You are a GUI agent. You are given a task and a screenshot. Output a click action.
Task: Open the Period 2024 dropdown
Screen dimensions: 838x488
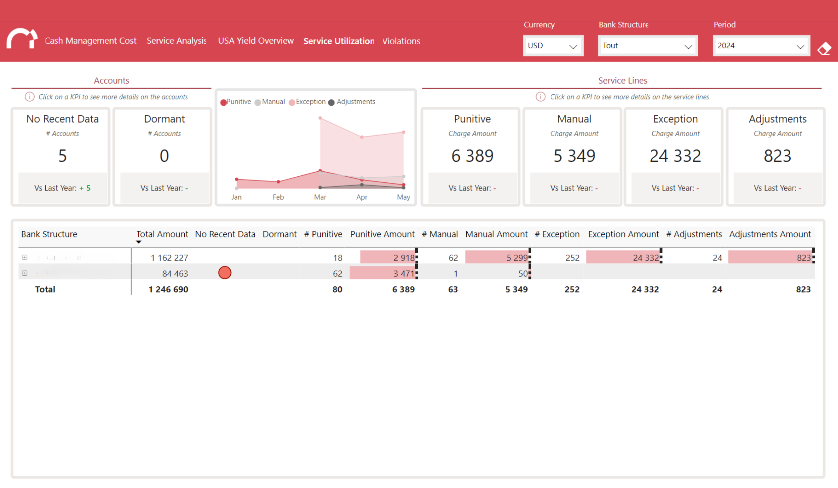(x=761, y=46)
